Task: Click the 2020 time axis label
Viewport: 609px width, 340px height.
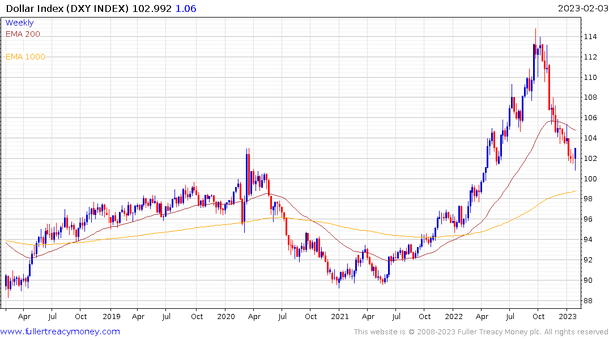Action: 225,316
